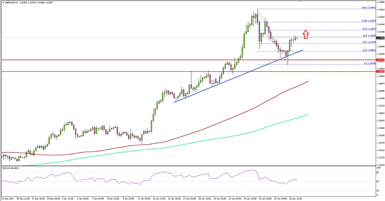Select the red up-arrow buy annotation

coord(305,34)
